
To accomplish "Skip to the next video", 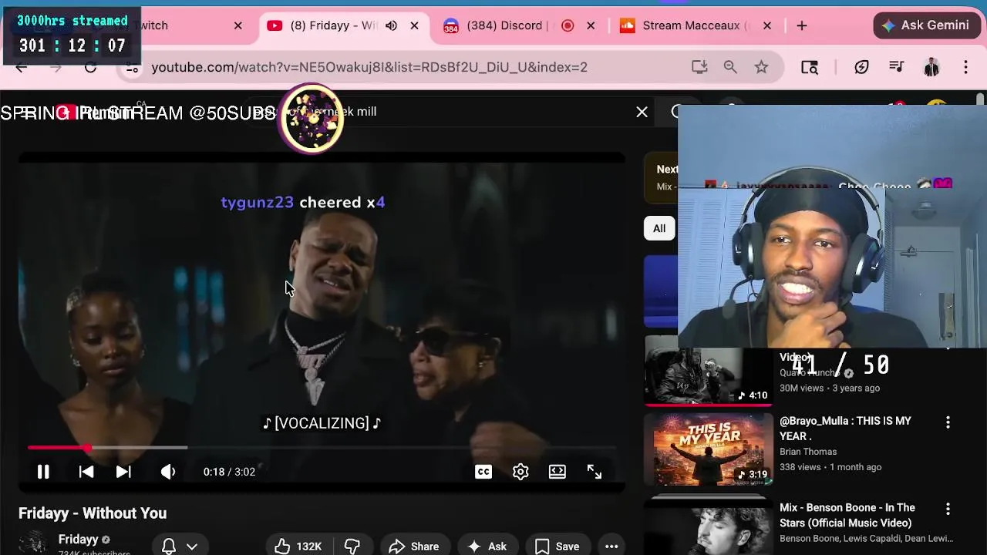I will pos(123,472).
